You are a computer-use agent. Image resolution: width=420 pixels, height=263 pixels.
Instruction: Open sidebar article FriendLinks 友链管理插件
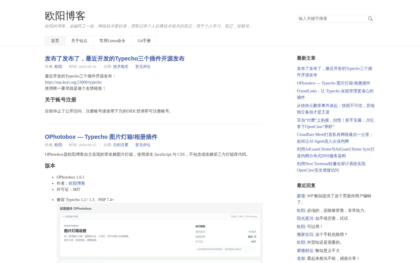tap(335, 94)
